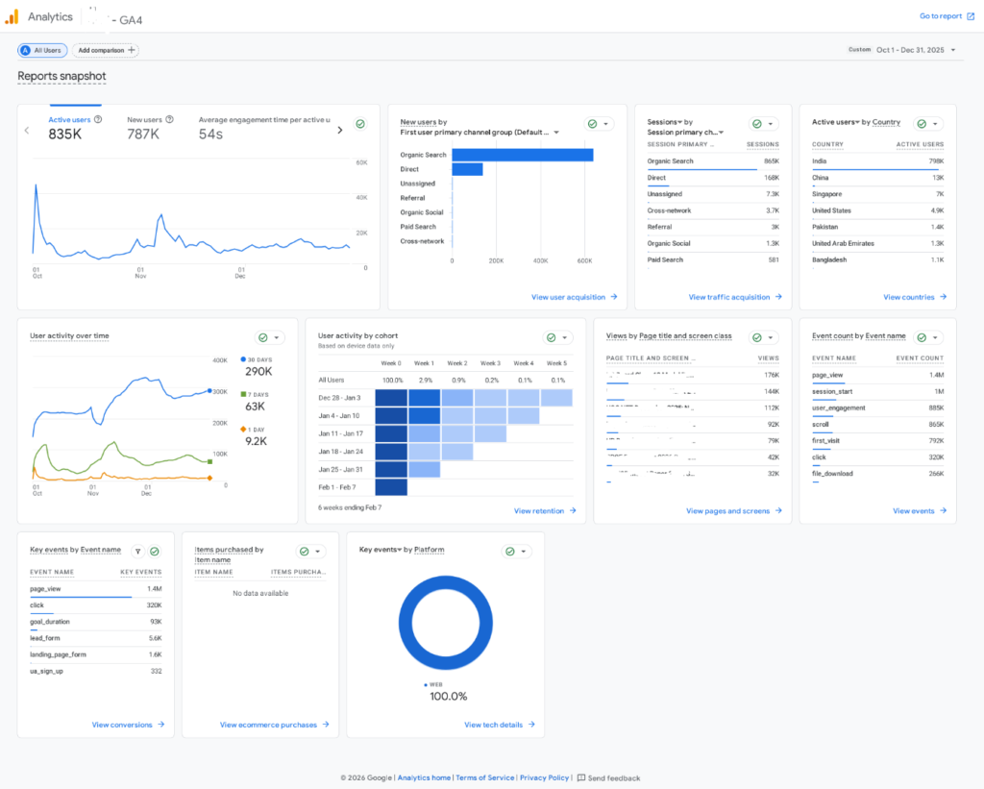The height and width of the screenshot is (789, 984).
Task: Open status dropdown on User activity by cohort
Action: click(x=565, y=337)
